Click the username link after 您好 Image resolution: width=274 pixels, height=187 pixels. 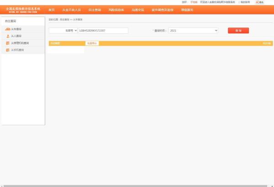coord(194,2)
